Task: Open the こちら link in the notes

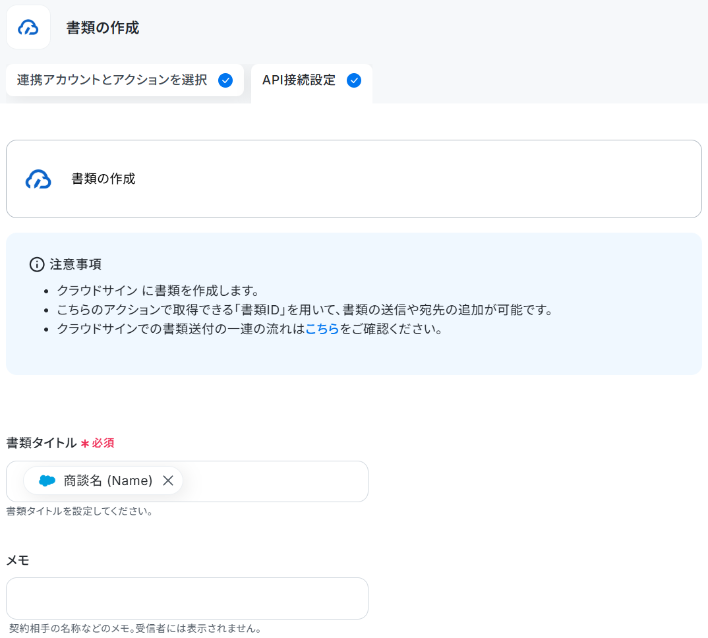Action: 322,329
